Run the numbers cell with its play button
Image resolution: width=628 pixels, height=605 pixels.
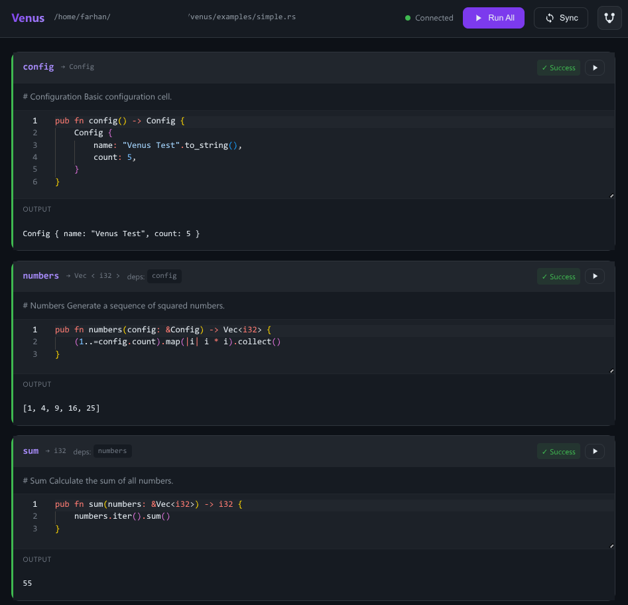(595, 276)
